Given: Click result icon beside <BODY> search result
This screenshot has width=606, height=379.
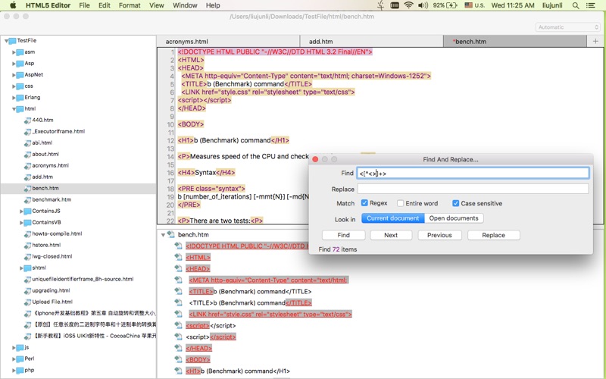Looking at the screenshot, I should 178,359.
